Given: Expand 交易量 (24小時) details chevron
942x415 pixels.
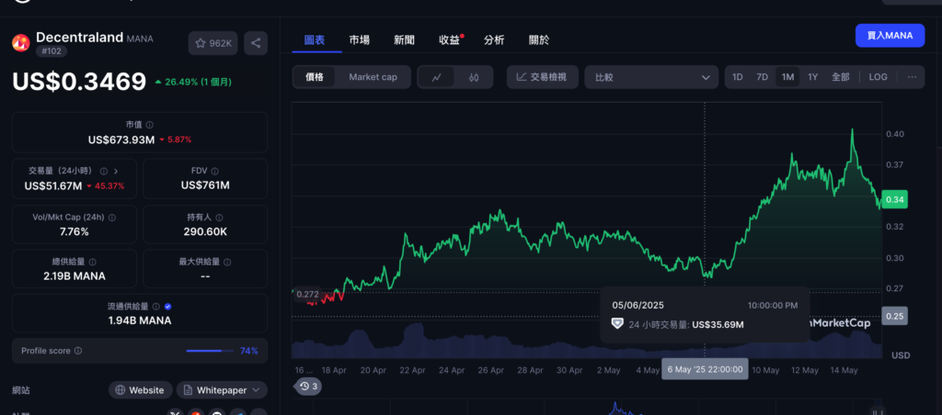Looking at the screenshot, I should pyautogui.click(x=116, y=170).
